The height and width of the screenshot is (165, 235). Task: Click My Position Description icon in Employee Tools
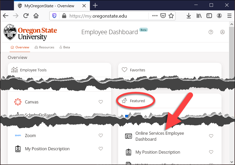click(x=18, y=149)
